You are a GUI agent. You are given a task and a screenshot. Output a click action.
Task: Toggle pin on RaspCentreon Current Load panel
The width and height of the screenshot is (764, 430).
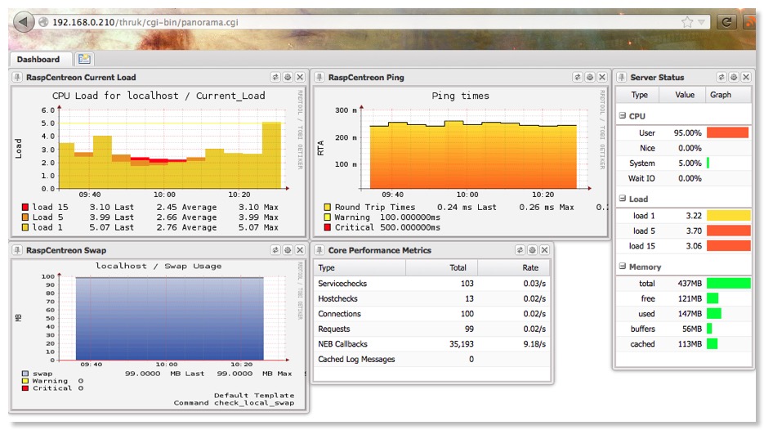pos(18,78)
